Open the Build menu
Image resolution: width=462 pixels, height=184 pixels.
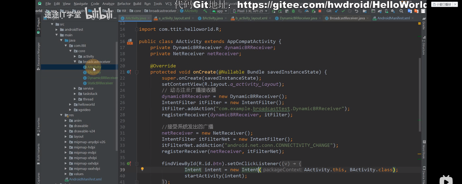click(x=137, y=4)
